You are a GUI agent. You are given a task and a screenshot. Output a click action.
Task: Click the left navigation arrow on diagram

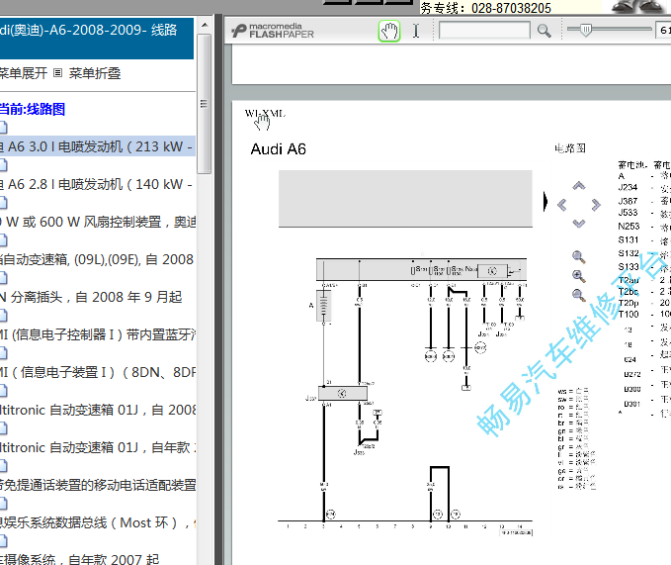(x=562, y=205)
